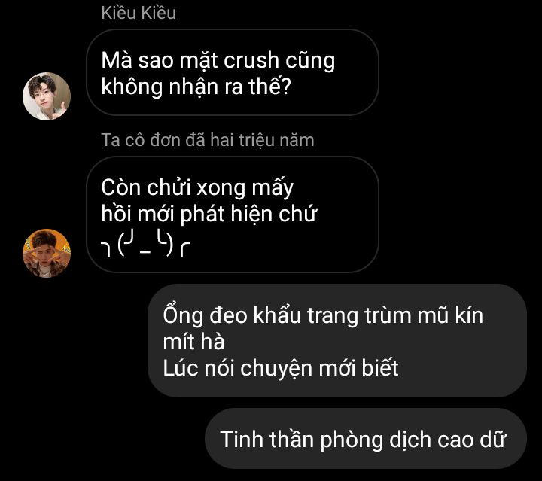Click the words Còn chửi in second message
This screenshot has height=481, width=542.
point(146,187)
